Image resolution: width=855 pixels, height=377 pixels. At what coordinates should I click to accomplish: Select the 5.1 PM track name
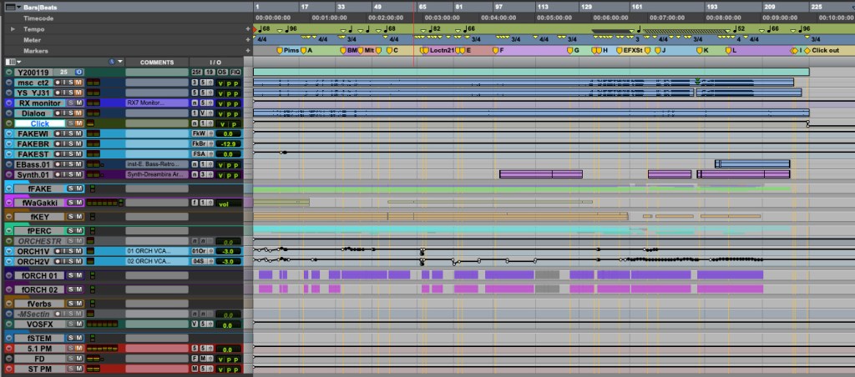[x=38, y=348]
